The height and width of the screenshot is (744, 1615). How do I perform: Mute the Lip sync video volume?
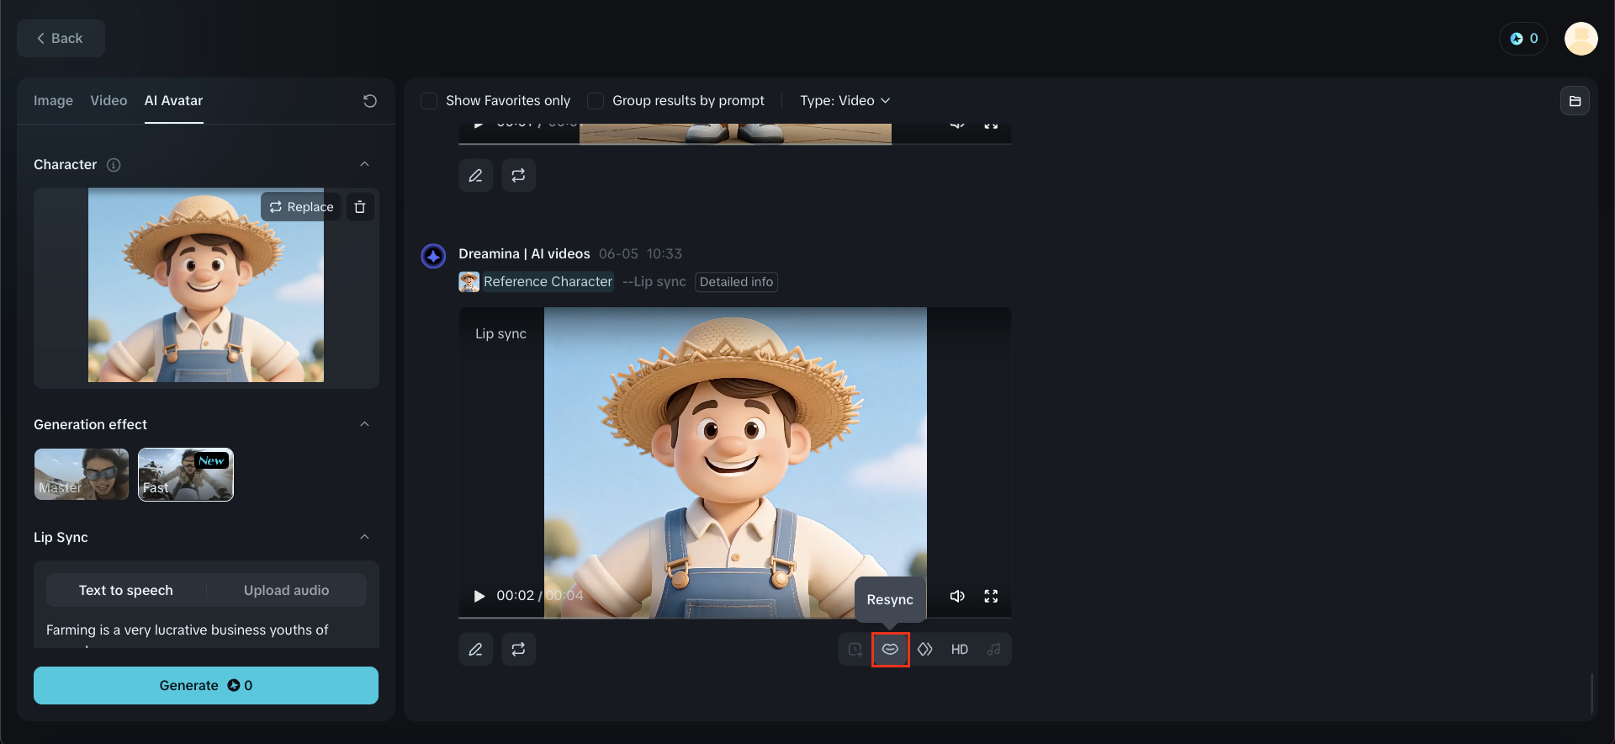(x=957, y=596)
